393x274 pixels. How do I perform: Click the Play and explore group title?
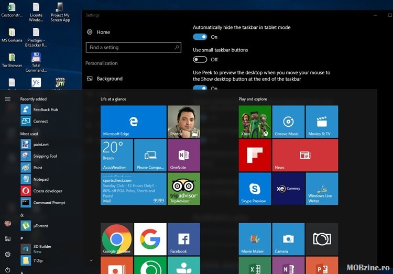pos(253,99)
